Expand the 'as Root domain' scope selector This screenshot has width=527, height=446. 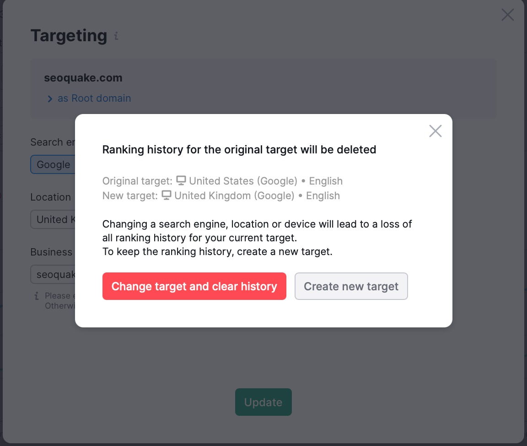[x=94, y=98]
